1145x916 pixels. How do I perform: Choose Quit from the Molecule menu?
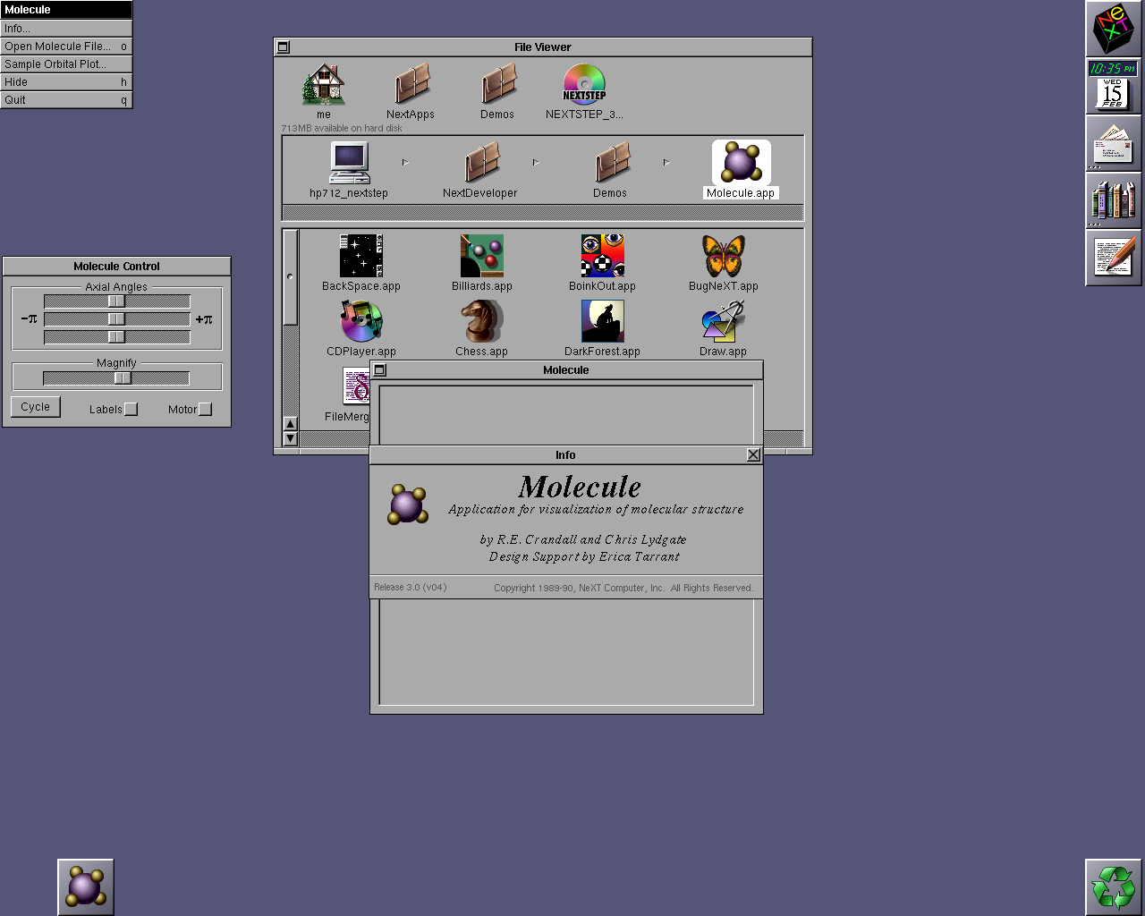pyautogui.click(x=66, y=100)
